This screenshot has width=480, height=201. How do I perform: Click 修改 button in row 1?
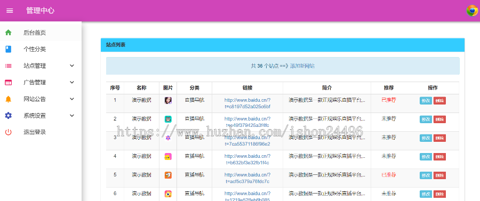426,101
